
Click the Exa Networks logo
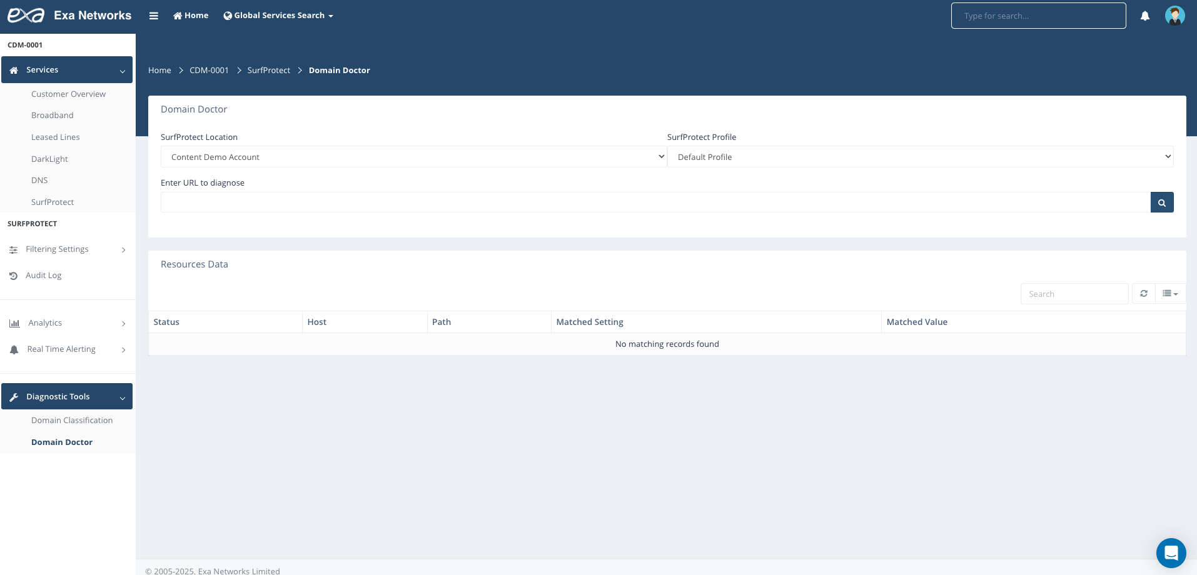point(26,16)
